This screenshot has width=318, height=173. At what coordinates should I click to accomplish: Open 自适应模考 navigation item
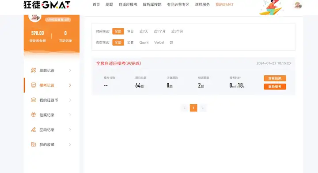[128, 4]
